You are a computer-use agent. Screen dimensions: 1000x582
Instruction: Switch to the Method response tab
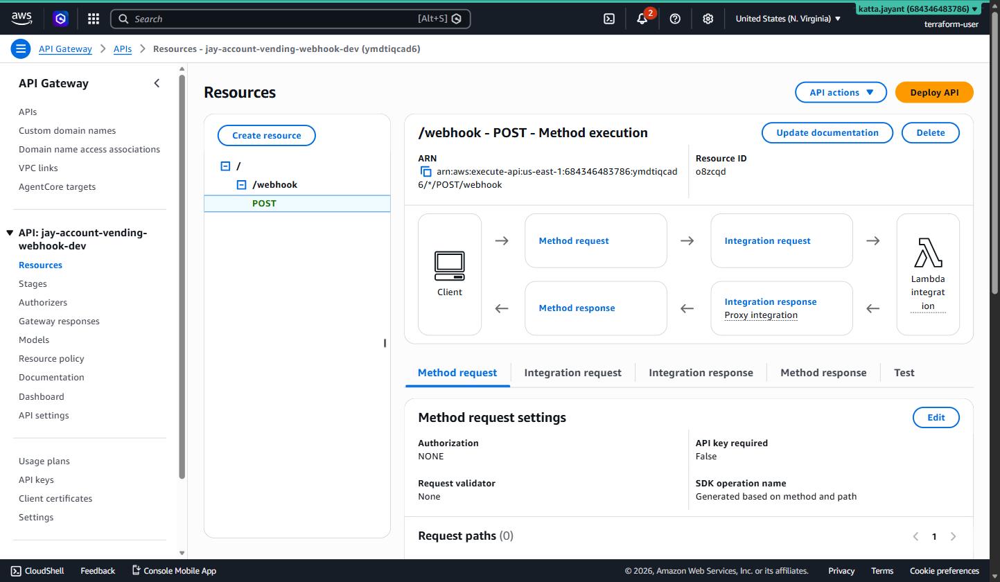click(x=823, y=373)
